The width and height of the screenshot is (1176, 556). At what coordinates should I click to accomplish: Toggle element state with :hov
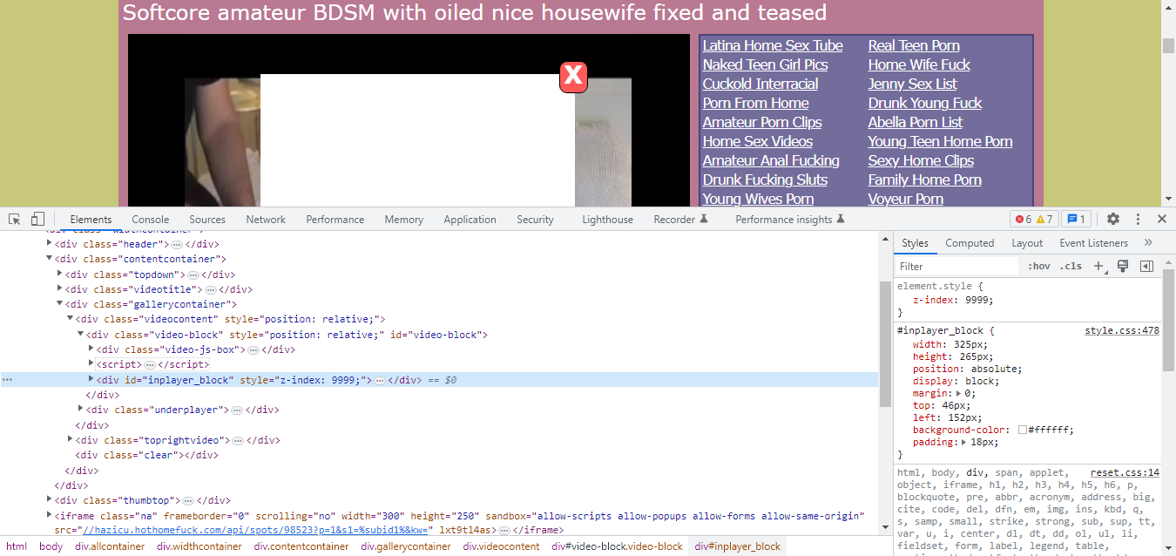(1038, 266)
